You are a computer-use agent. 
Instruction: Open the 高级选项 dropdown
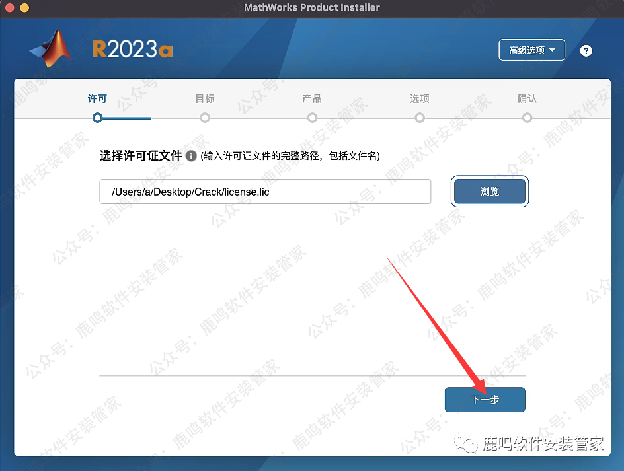click(x=531, y=50)
